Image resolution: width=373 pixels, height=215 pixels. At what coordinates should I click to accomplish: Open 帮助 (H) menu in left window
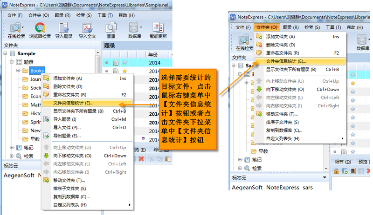[x=126, y=15]
